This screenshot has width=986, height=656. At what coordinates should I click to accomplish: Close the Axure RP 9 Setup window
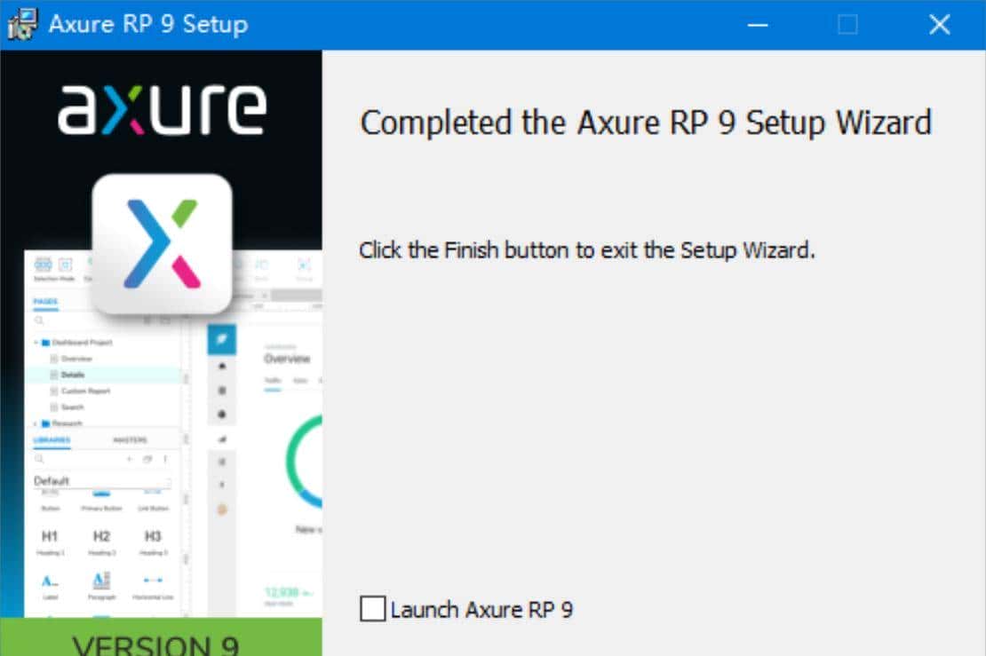(939, 25)
